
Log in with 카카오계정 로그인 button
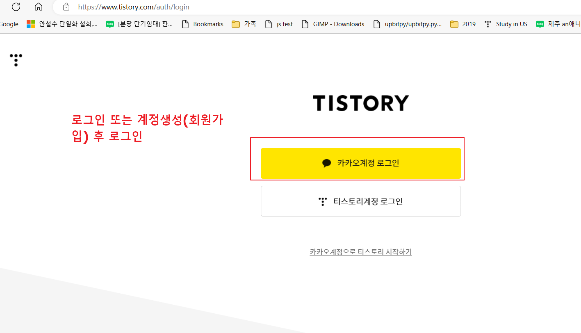pos(361,163)
